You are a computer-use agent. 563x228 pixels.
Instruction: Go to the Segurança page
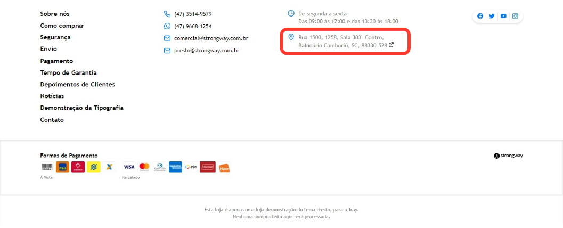pyautogui.click(x=55, y=37)
